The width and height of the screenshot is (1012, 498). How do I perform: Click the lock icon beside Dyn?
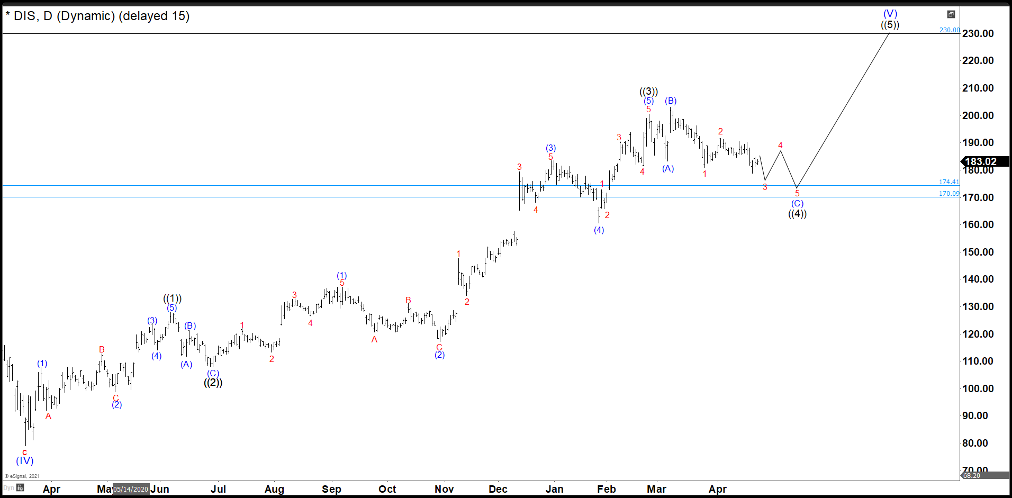20,487
